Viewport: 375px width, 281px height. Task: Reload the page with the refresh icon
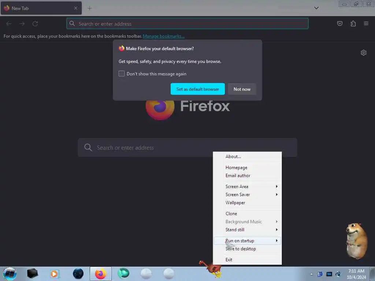(35, 24)
